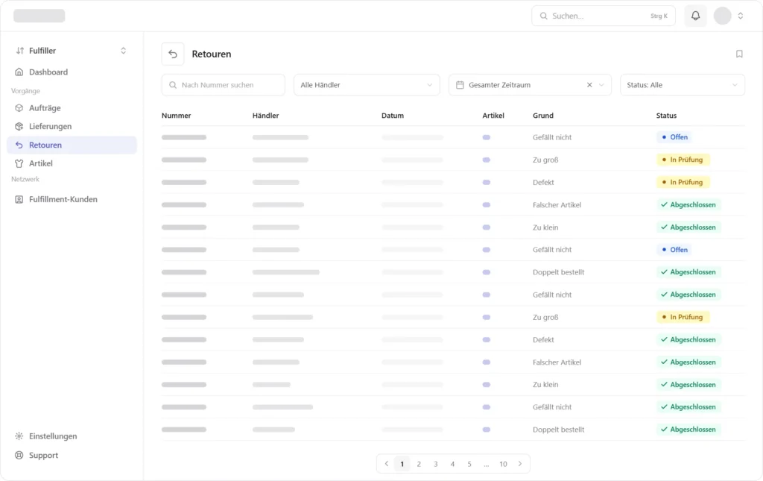Click the Strg K shortcut hint
Viewport: 763px width, 481px height.
pos(659,16)
